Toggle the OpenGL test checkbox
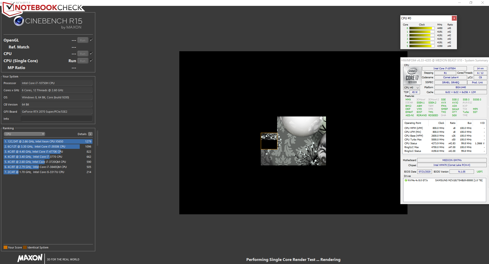The image size is (489, 264). pos(91,40)
